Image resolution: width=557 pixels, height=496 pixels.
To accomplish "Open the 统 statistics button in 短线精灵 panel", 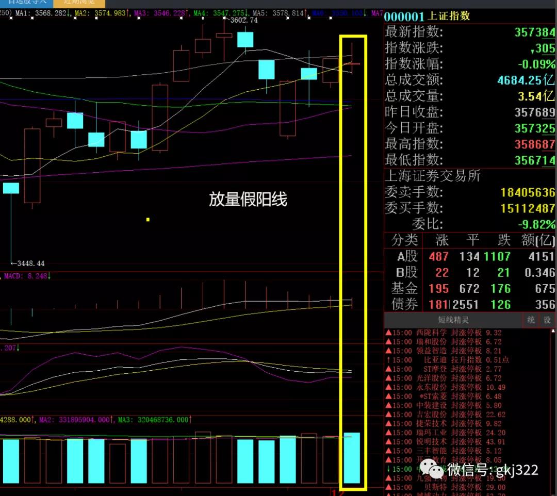I will click(x=531, y=320).
